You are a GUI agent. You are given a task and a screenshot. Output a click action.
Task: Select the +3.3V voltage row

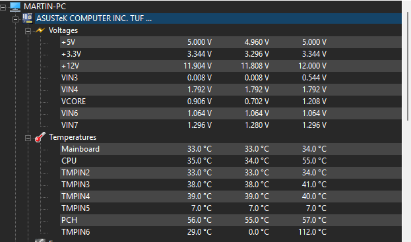click(231, 54)
